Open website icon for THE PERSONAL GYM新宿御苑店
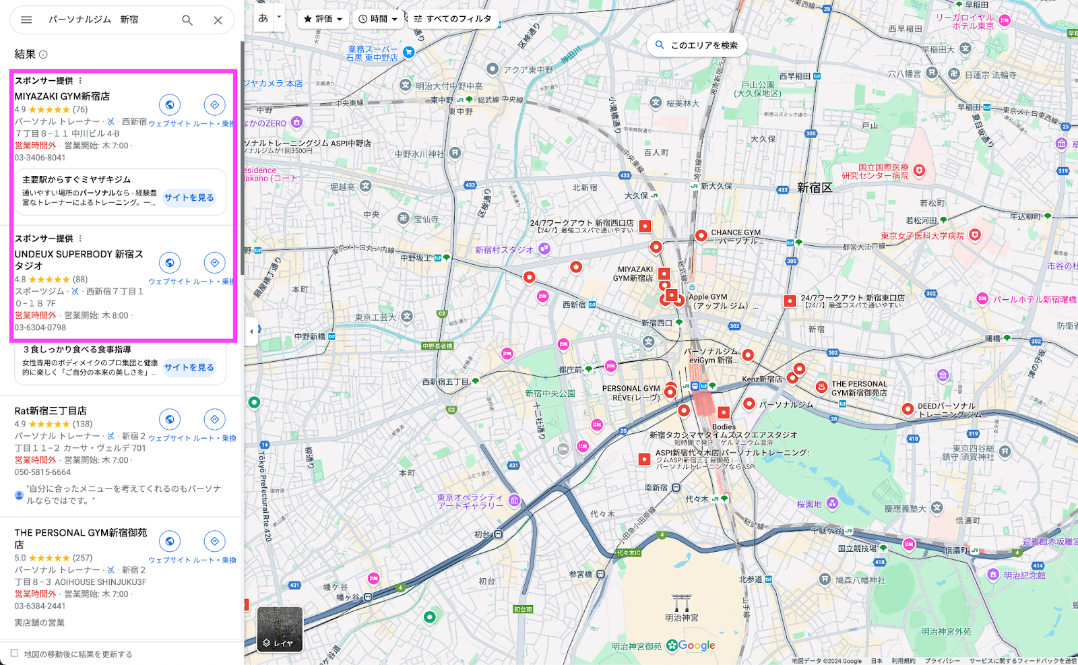The height and width of the screenshot is (665, 1078). (170, 541)
